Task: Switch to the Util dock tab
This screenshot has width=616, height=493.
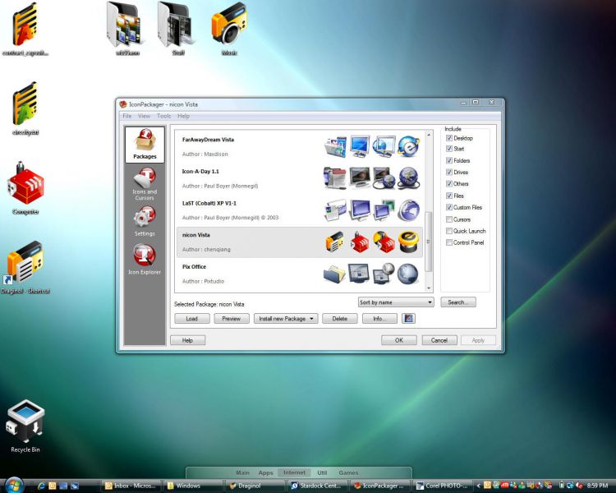Action: click(322, 472)
